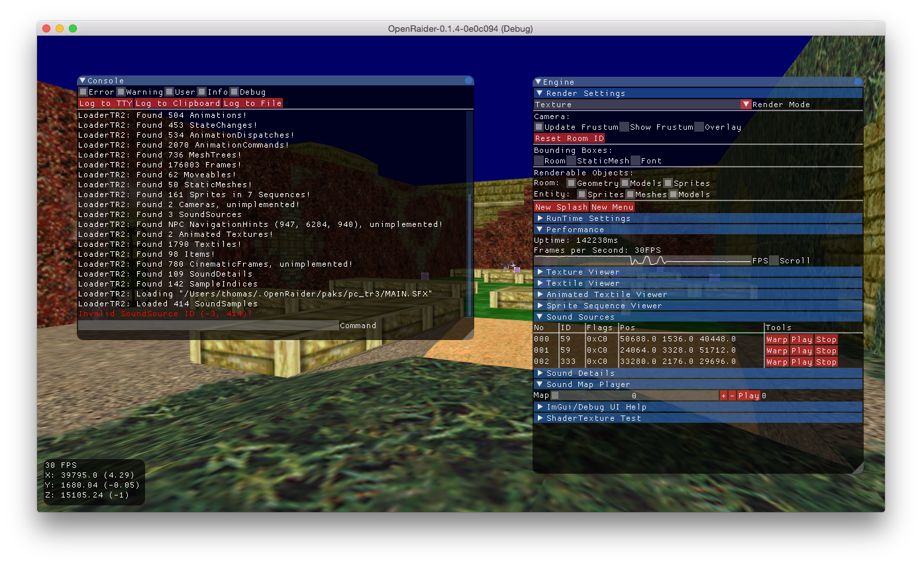Toggle Entity Sprites rendering checkbox
The height and width of the screenshot is (565, 922).
tap(582, 195)
